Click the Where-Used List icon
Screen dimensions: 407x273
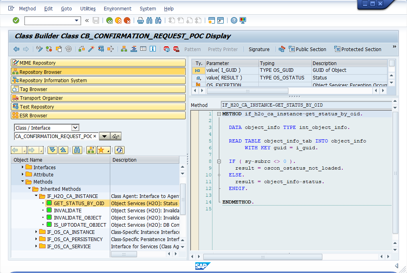pos(111,49)
